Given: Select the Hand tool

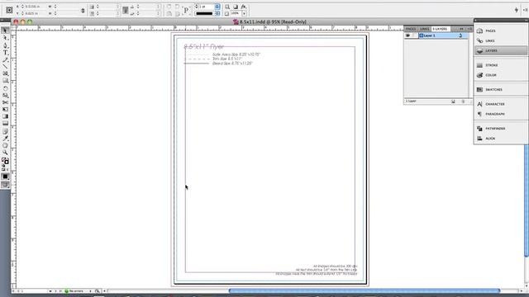Looking at the screenshot, I should (5, 145).
